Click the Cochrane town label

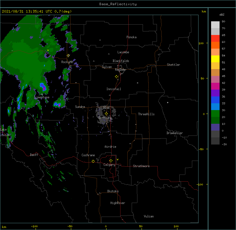(88, 155)
